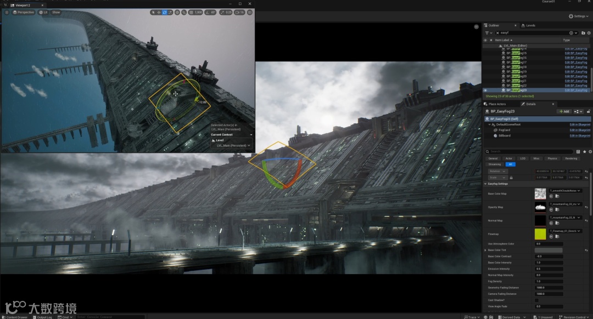This screenshot has height=319, width=593.
Task: Select the All filter button in Details
Action: coord(510,164)
